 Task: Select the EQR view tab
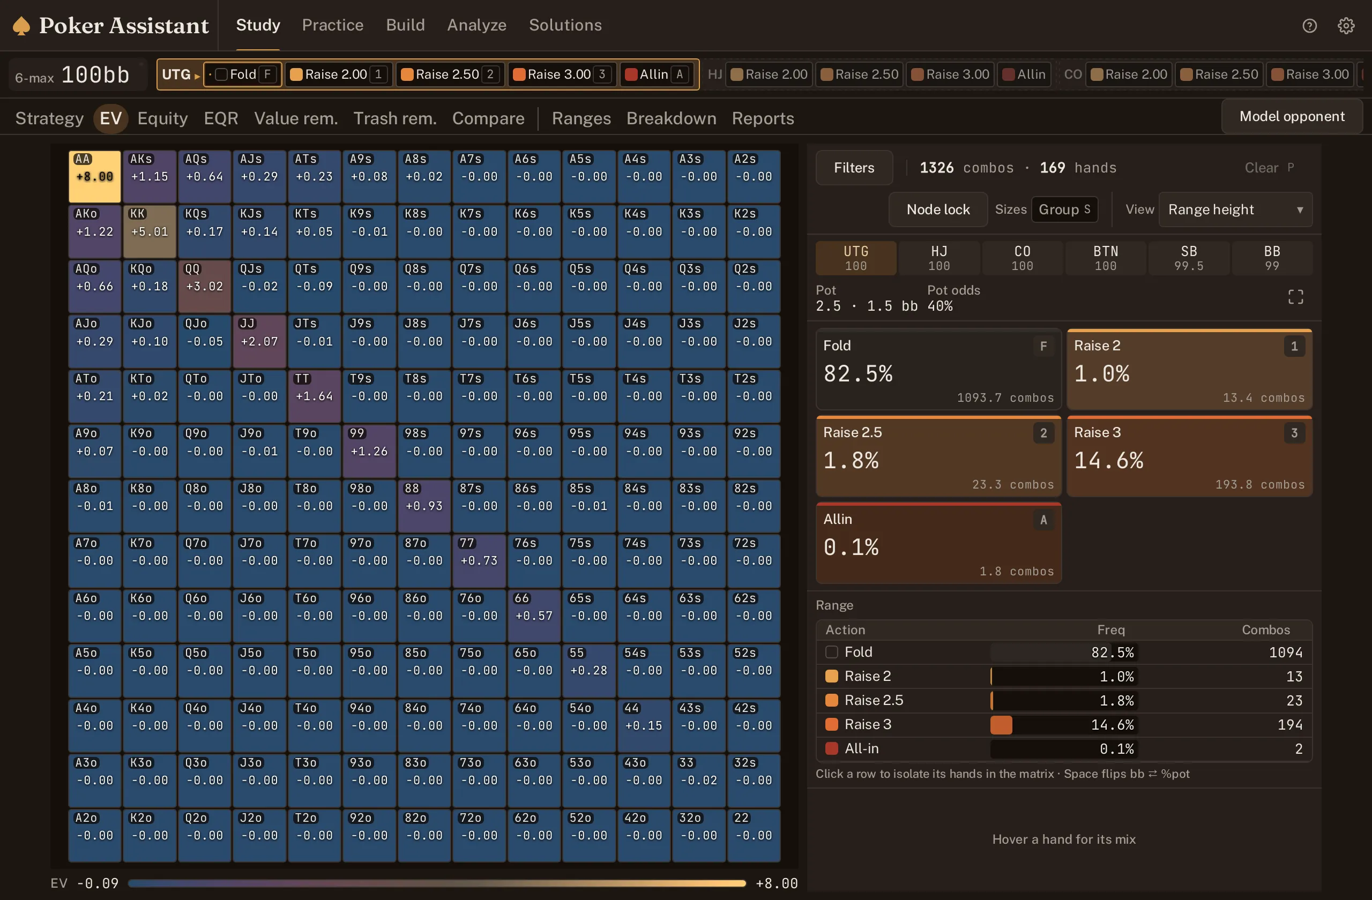click(x=221, y=118)
